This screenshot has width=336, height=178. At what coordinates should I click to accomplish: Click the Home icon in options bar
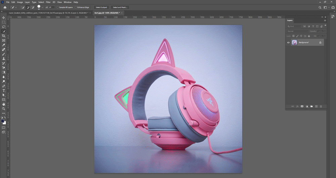click(x=5, y=7)
